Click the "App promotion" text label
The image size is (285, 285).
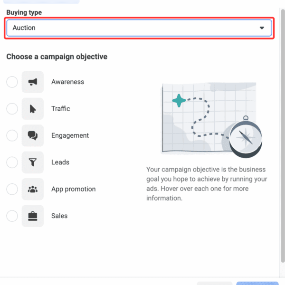73,189
